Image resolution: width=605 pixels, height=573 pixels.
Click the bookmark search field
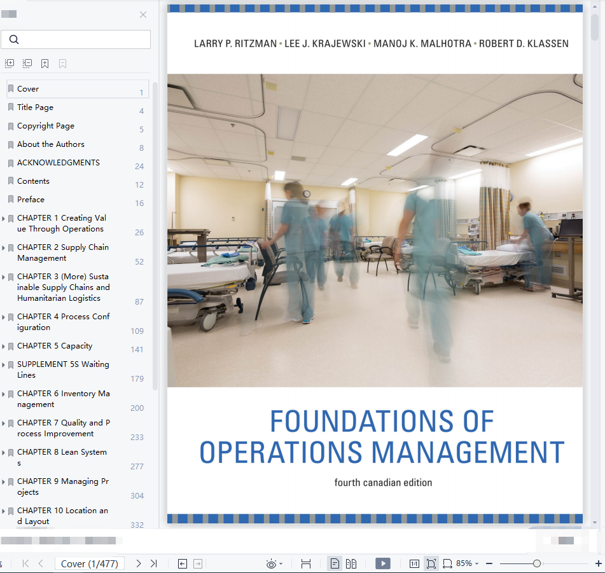(76, 39)
